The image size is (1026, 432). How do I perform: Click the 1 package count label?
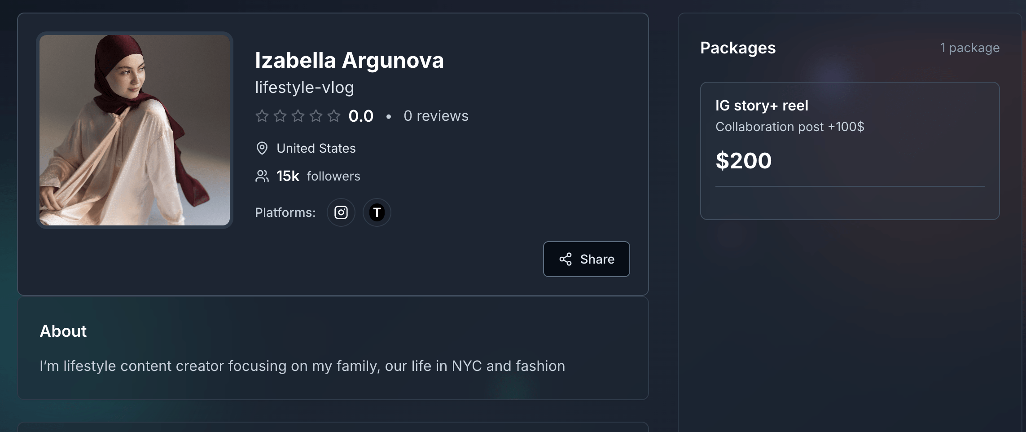point(969,48)
